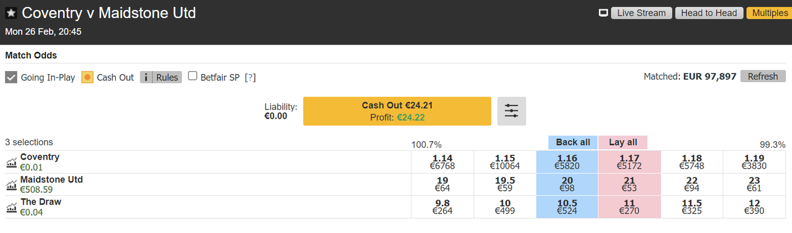792x233 pixels.
Task: Click the 3 selections label
Action: pos(29,142)
